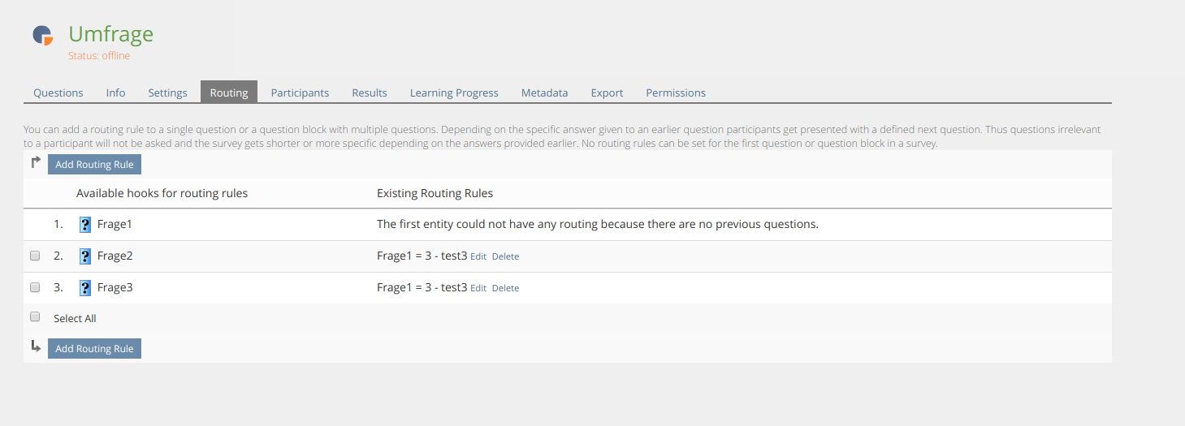Check the Frage3 checkbox
The height and width of the screenshot is (426, 1185).
[x=35, y=287]
